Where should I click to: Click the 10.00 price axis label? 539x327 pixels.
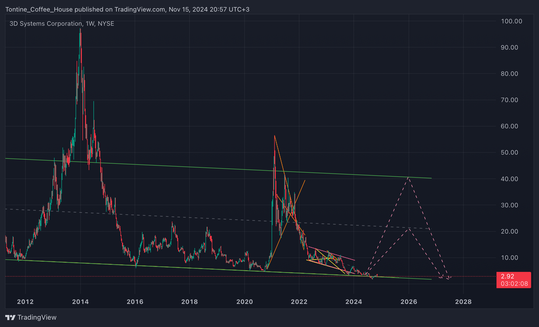[x=509, y=258]
